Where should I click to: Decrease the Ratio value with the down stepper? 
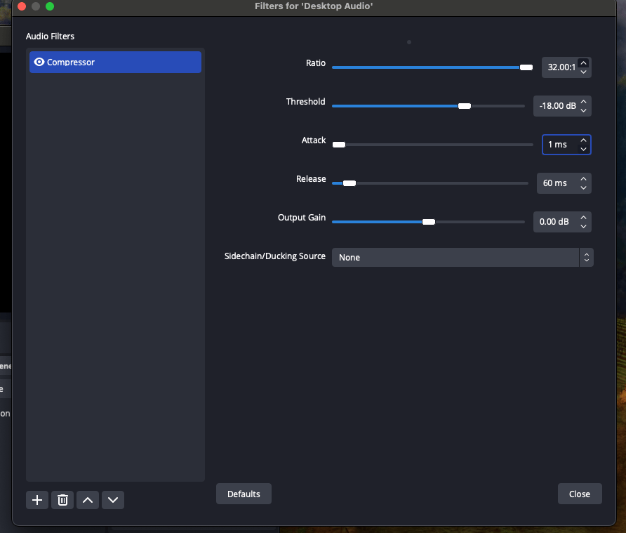[583, 71]
